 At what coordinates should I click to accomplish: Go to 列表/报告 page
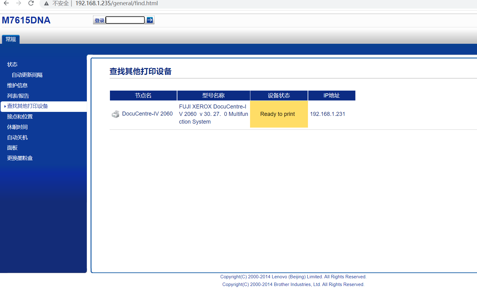click(x=18, y=96)
